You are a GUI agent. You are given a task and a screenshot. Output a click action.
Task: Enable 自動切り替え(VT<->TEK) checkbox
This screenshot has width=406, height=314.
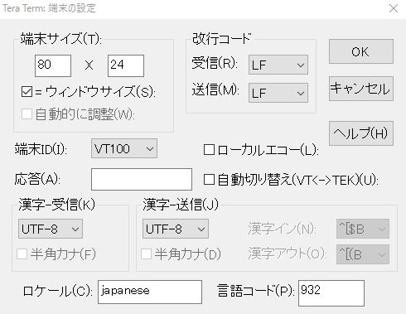click(x=209, y=180)
